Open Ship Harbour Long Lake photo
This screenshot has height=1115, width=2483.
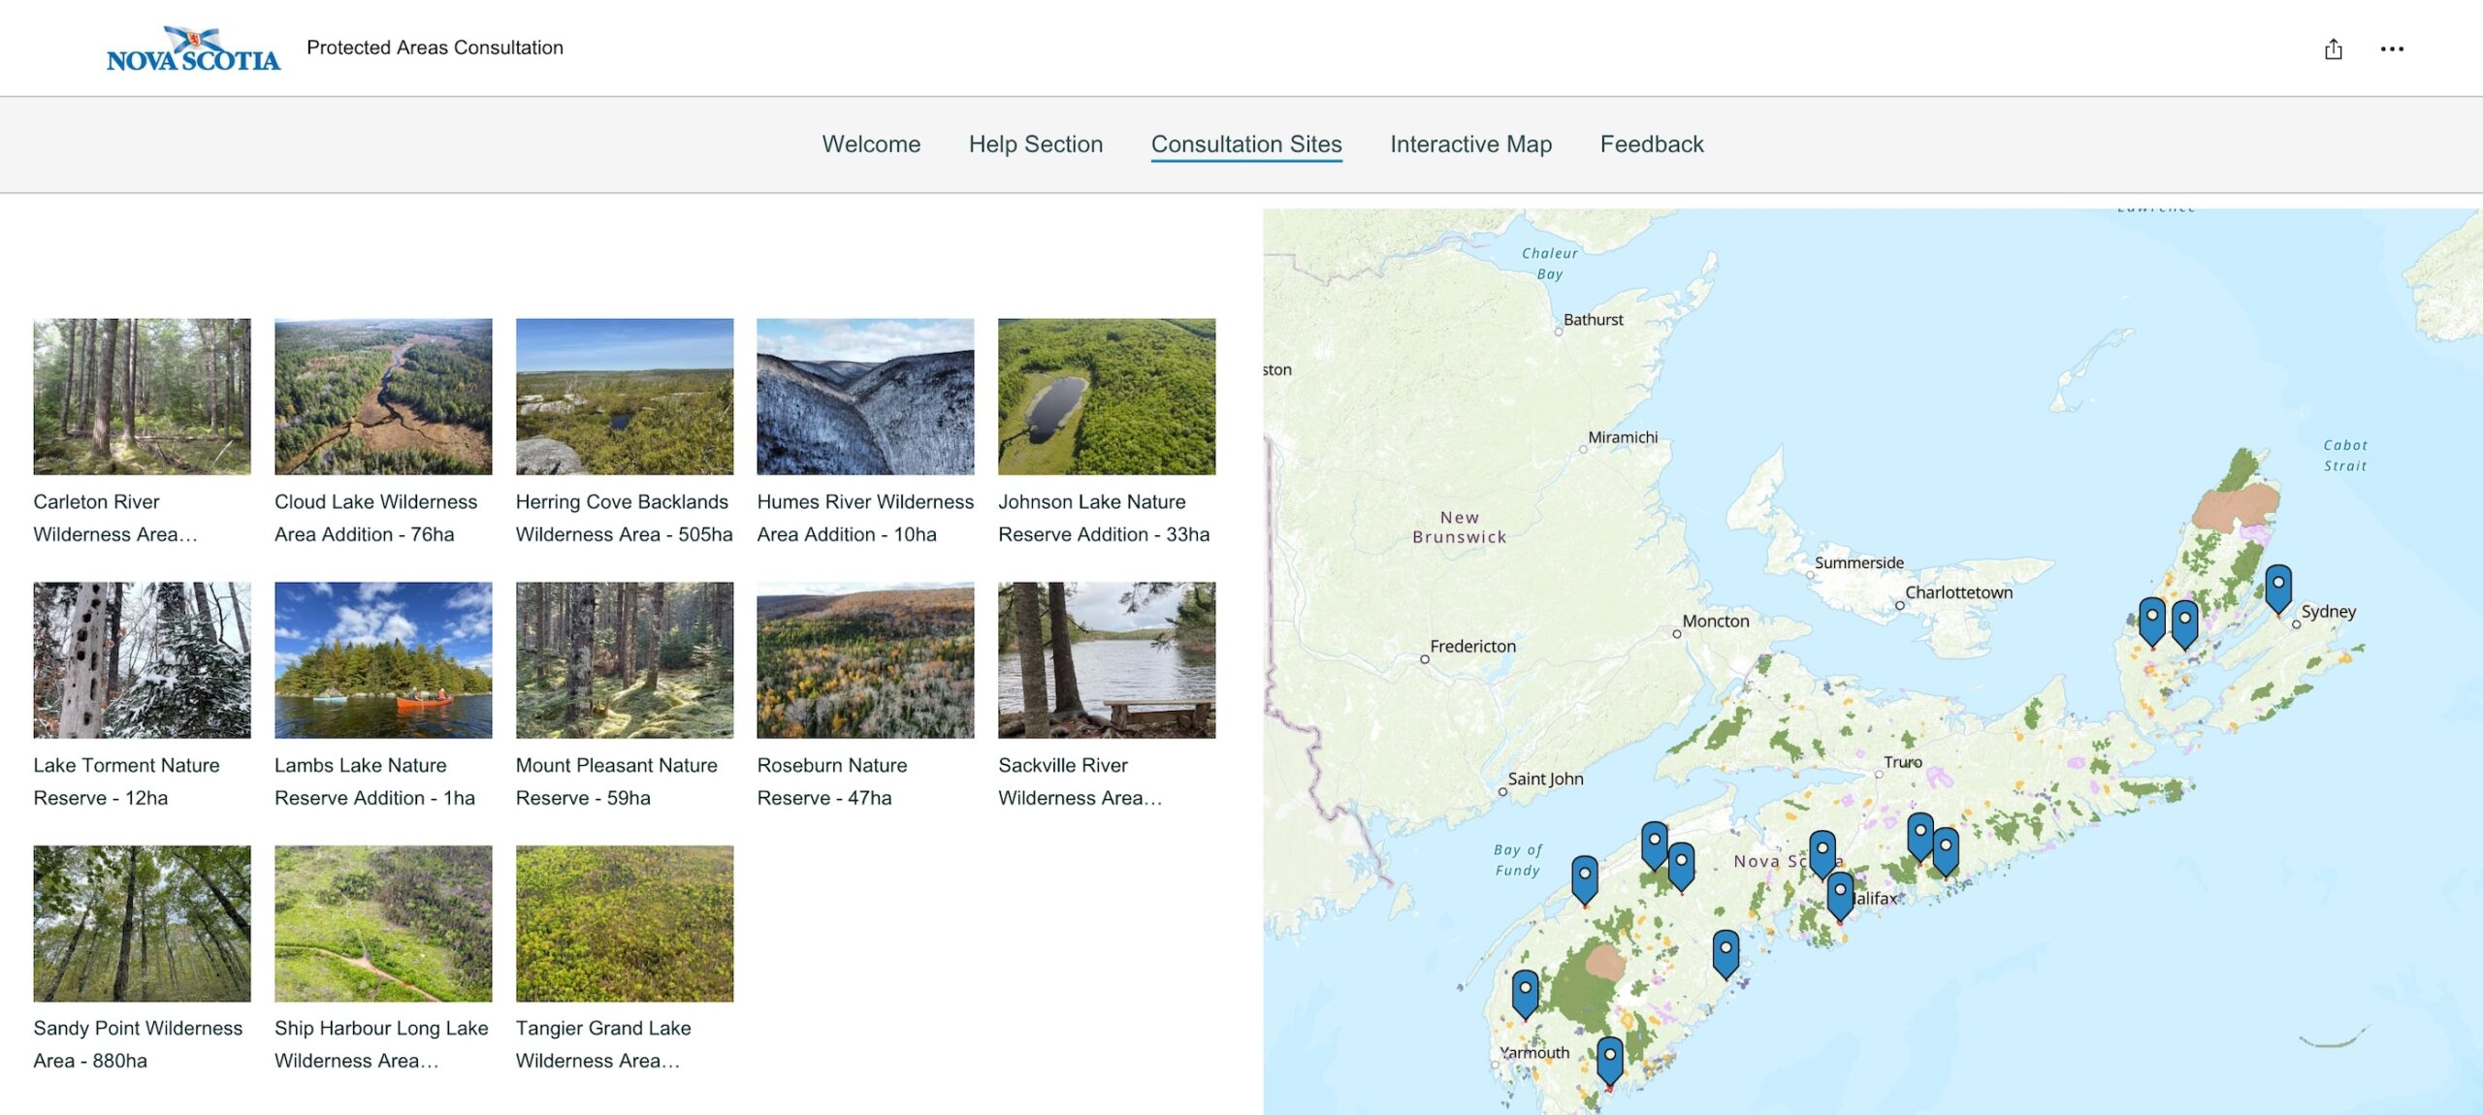(x=383, y=923)
